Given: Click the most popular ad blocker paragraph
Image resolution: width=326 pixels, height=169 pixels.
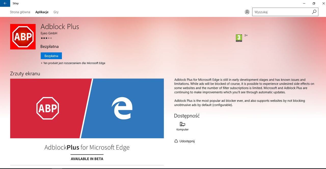Looking at the screenshot, I should tap(240, 103).
